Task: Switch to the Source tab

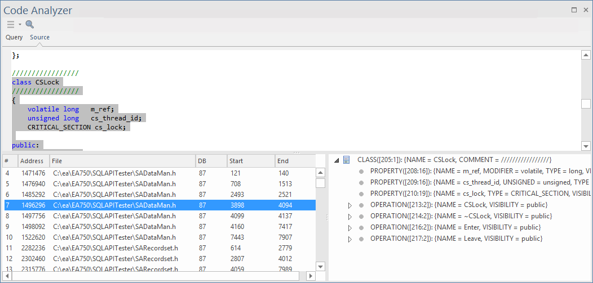Action: click(x=39, y=37)
